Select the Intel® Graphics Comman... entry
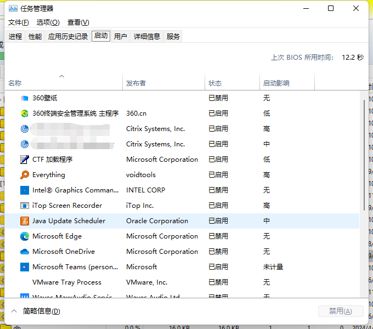Screen dimensions: 373x329 75,190
